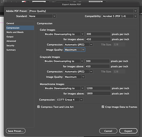Open Monochrome CCITT Group 4 compression dropdown

click(x=70, y=100)
